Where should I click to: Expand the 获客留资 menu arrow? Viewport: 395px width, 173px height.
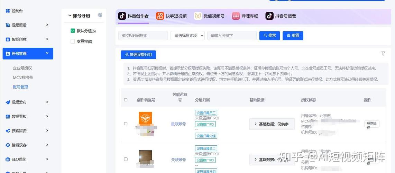(x=47, y=130)
